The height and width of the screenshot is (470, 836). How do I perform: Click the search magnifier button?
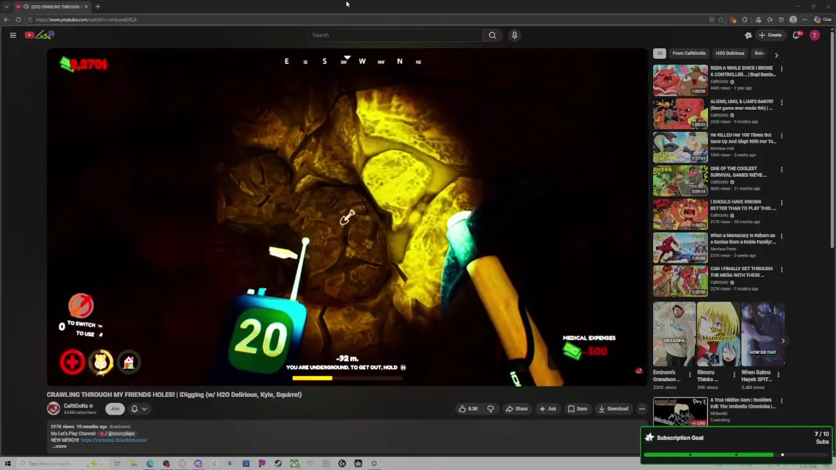coord(492,35)
